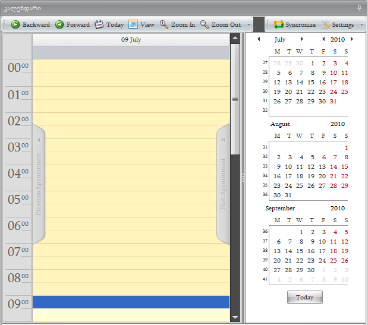Click the September month title

[x=280, y=209]
